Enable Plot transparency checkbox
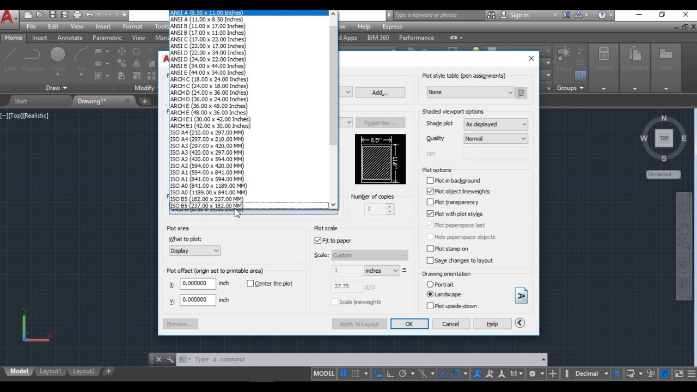 click(430, 202)
